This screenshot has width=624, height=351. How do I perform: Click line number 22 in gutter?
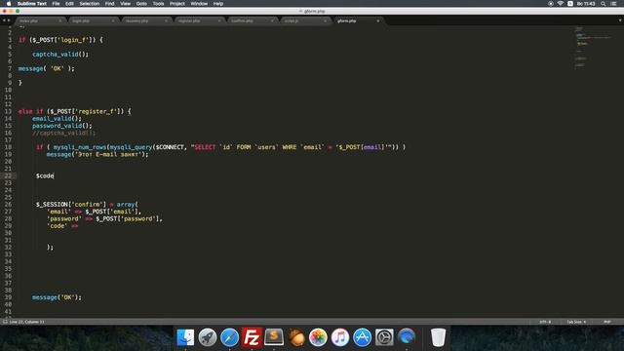pos(8,175)
